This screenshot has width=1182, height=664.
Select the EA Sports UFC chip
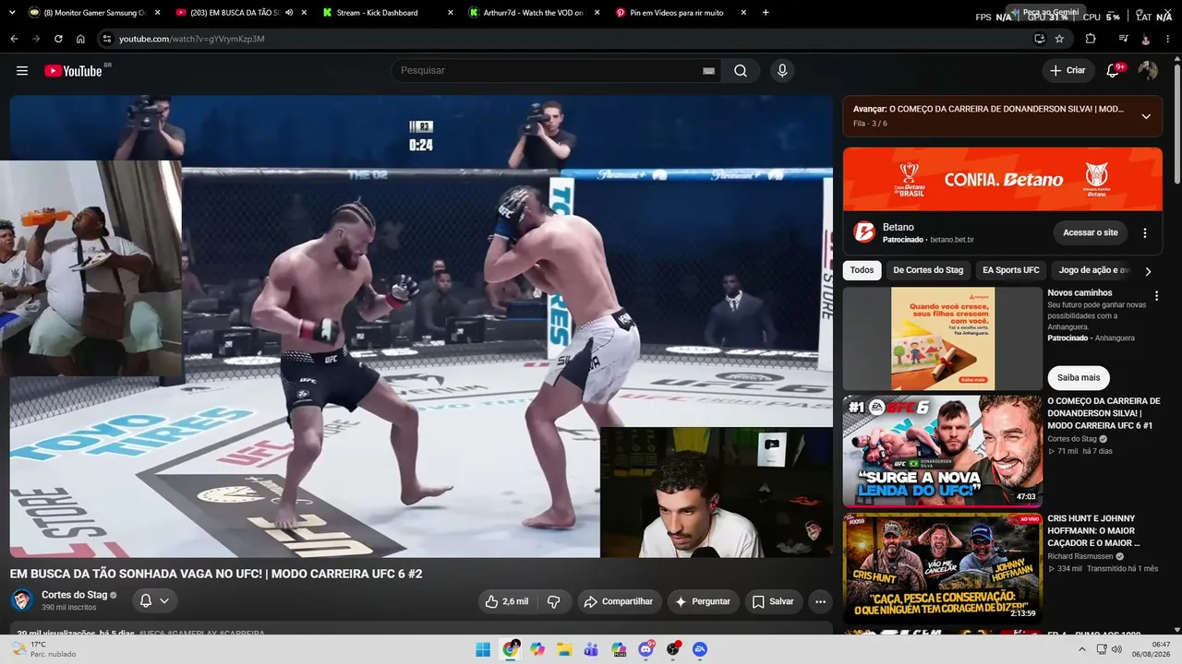click(x=1011, y=270)
